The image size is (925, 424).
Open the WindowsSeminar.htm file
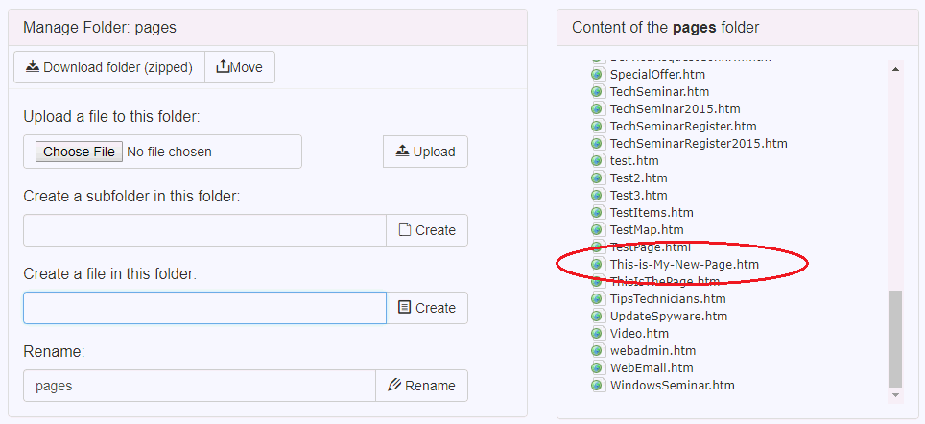672,385
